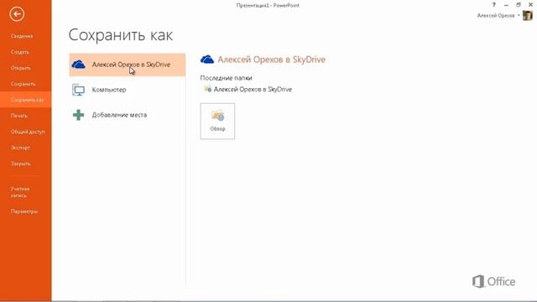The width and height of the screenshot is (537, 302).
Task: Click the green plus icon
Action: (78, 115)
